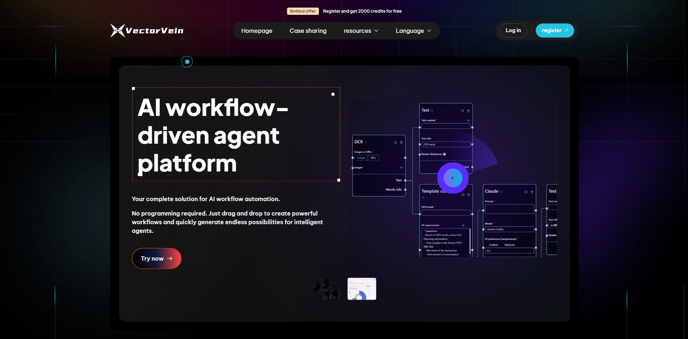This screenshot has height=339, width=688.
Task: Click the OCR Text output port
Action: pyautogui.click(x=405, y=180)
